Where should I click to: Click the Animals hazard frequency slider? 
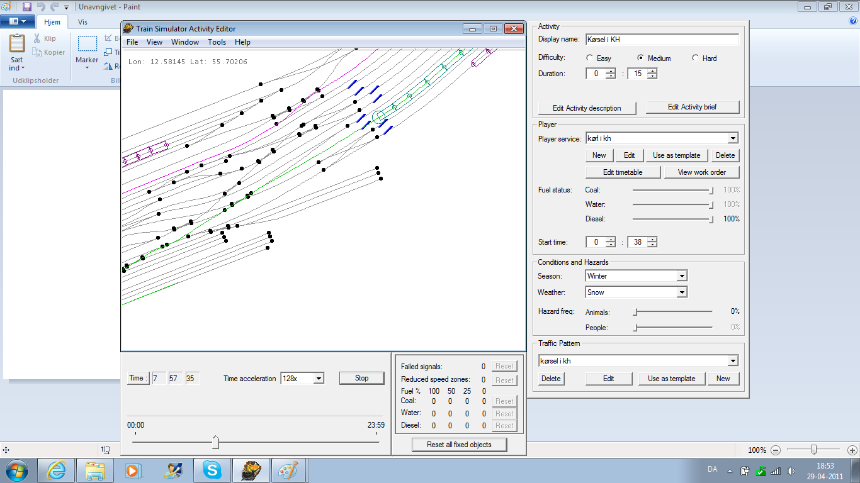click(636, 312)
